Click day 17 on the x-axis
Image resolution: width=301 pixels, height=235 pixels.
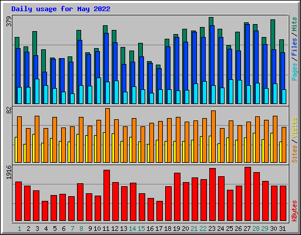pyautogui.click(x=159, y=229)
